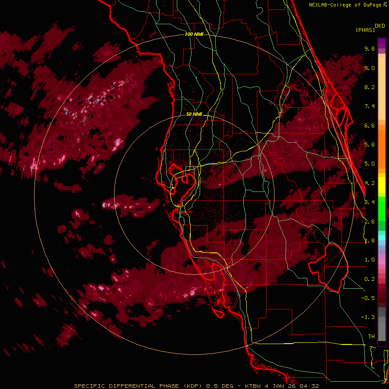Viewport: 389px width, 389px height.
Task: Pick the cyan segment of the color bar
Action: click(x=382, y=238)
